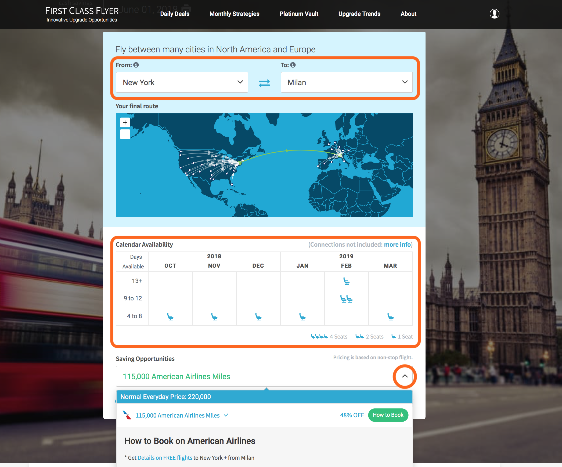This screenshot has height=467, width=562.
Task: Collapse the saving opportunities chevron
Action: 405,376
